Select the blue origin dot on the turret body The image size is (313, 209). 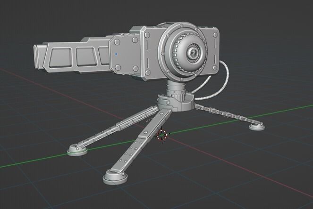117,54
